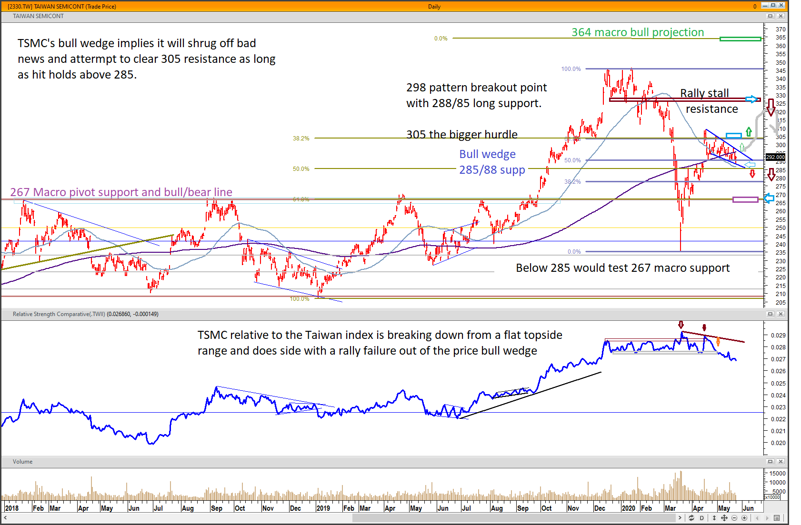Click the 'x10000' volume multiplier label
This screenshot has height=525, width=801.
[x=772, y=497]
